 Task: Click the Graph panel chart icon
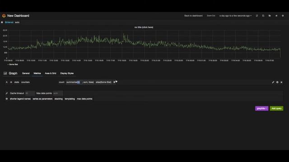point(5,73)
